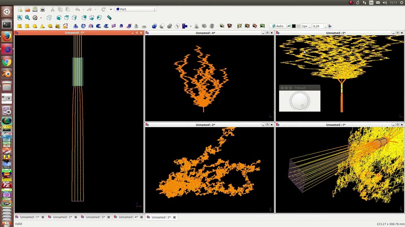Viewport: 405px width, 227px height.
Task: Create a Part torus
Action: click(x=50, y=26)
